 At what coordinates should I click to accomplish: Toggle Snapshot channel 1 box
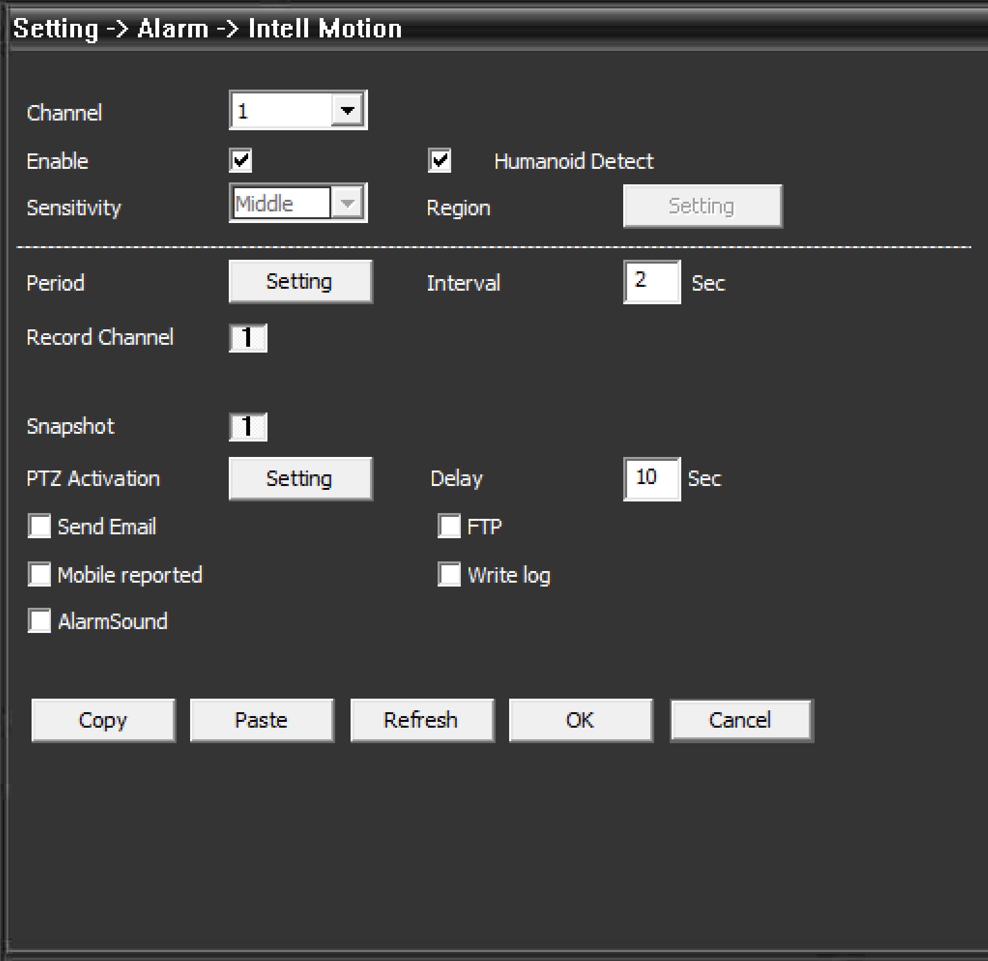(x=247, y=427)
